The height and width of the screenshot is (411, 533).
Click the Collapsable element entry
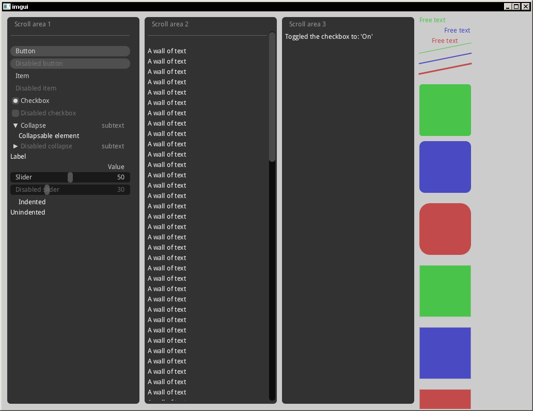coord(49,136)
